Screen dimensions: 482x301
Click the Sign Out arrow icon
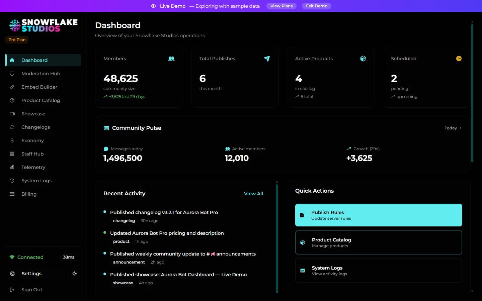[12, 290]
